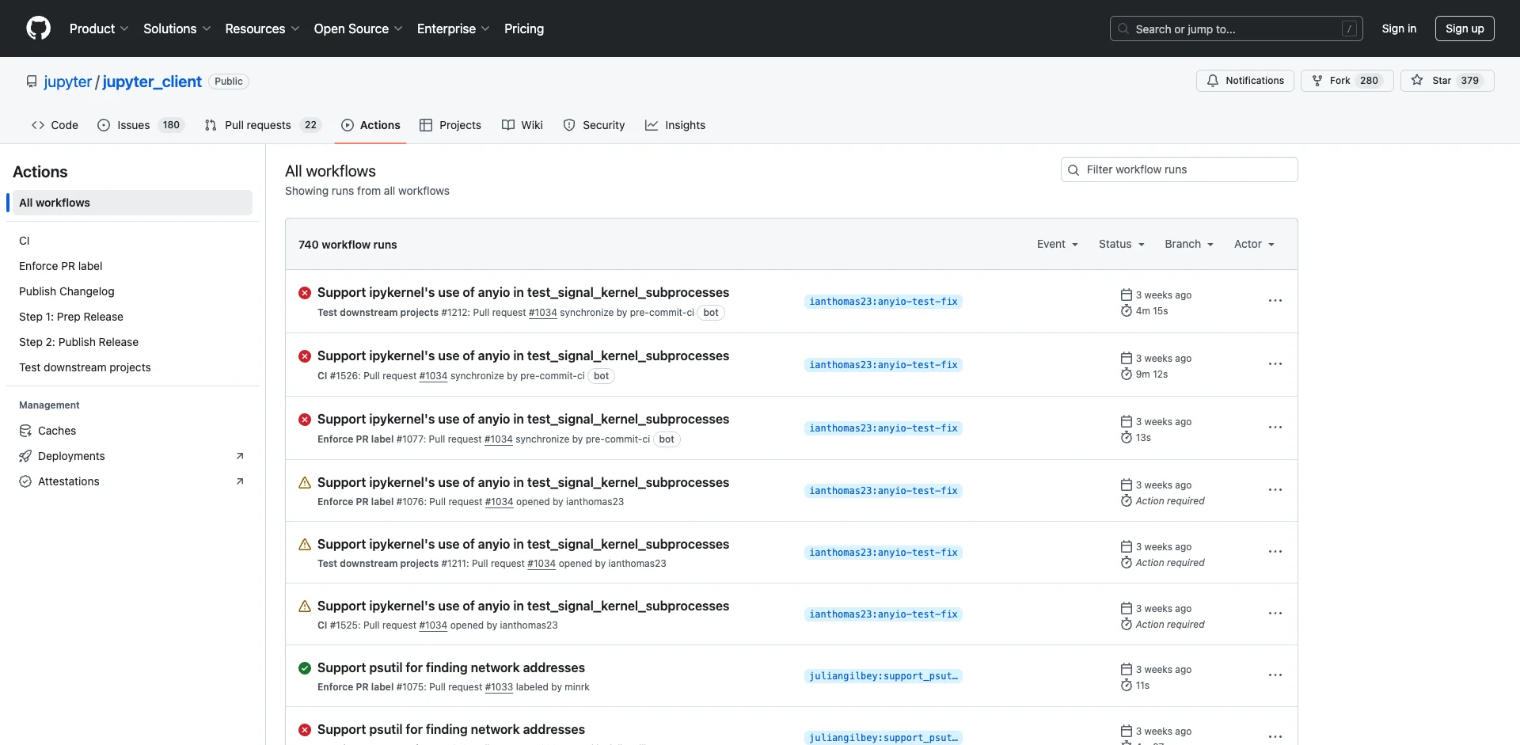Click the Sign in link
This screenshot has width=1520, height=745.
coord(1399,29)
